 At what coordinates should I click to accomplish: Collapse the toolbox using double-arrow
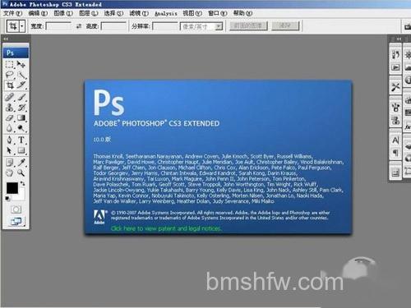point(6,39)
